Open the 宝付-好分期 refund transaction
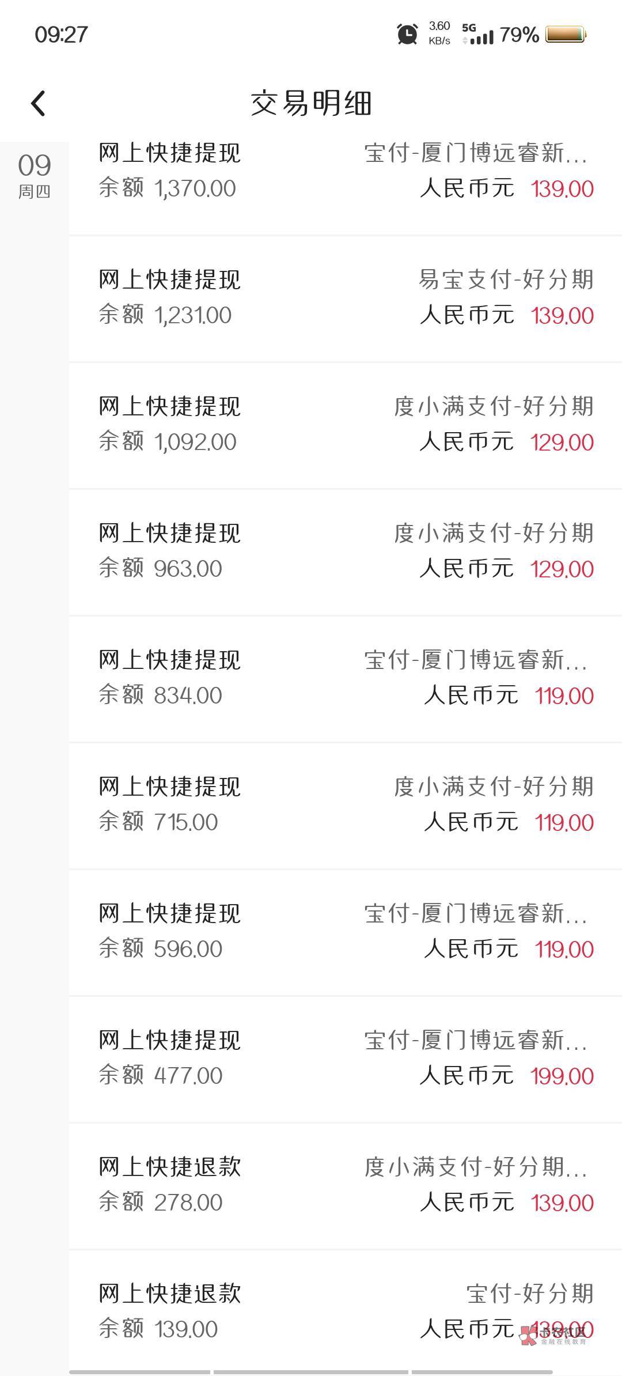This screenshot has height=1376, width=622. pyautogui.click(x=346, y=1312)
